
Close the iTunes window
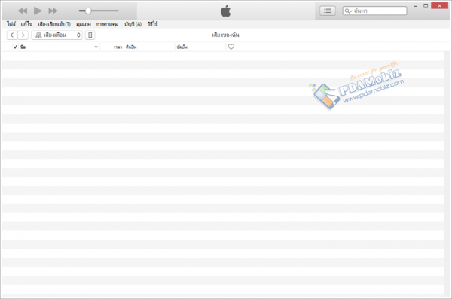439,6
